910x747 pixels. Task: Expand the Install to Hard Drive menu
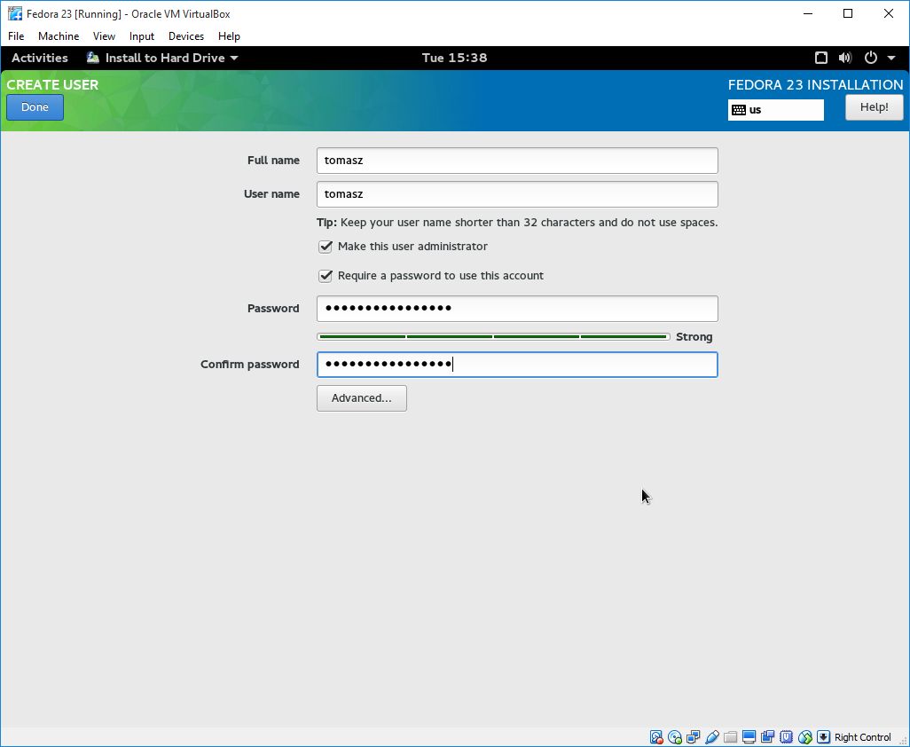[162, 58]
